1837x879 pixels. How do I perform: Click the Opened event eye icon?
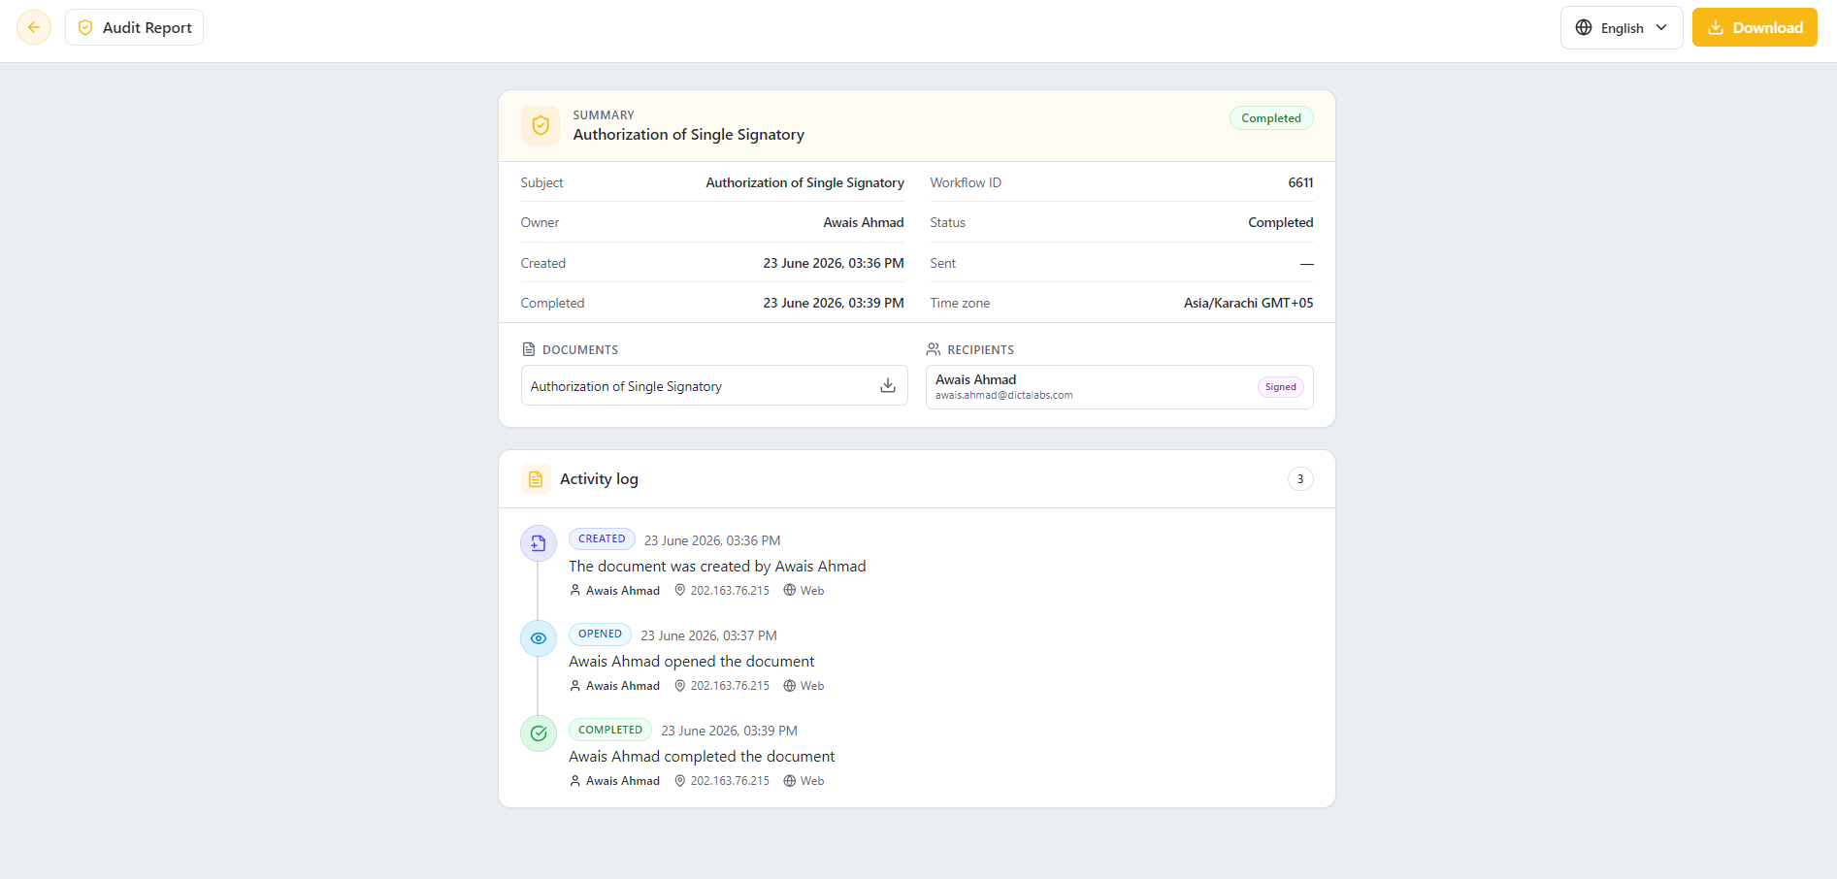(539, 638)
